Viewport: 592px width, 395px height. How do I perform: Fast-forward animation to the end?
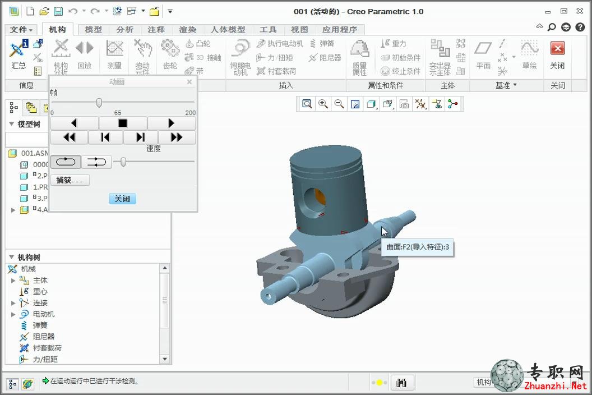pos(177,137)
